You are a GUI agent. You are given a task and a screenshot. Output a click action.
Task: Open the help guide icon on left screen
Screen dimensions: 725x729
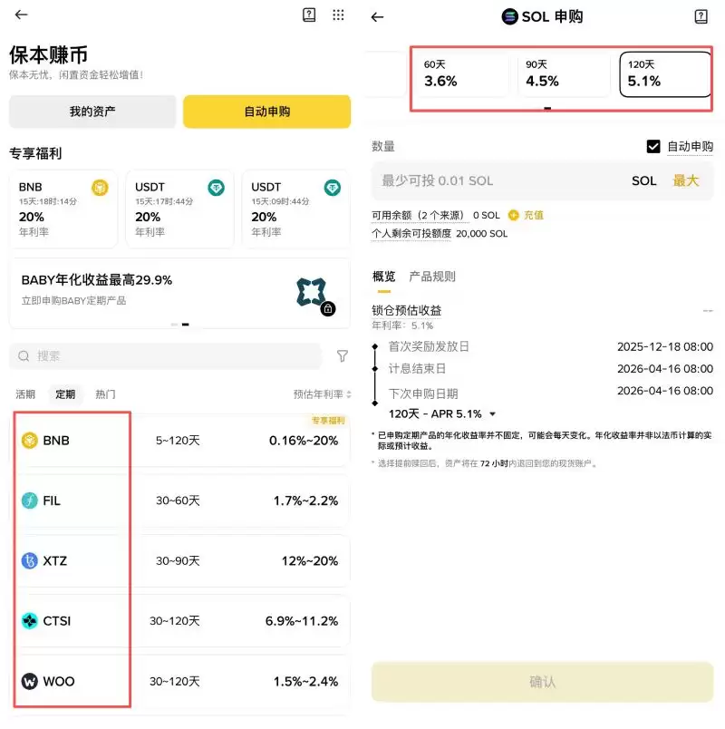(x=309, y=15)
